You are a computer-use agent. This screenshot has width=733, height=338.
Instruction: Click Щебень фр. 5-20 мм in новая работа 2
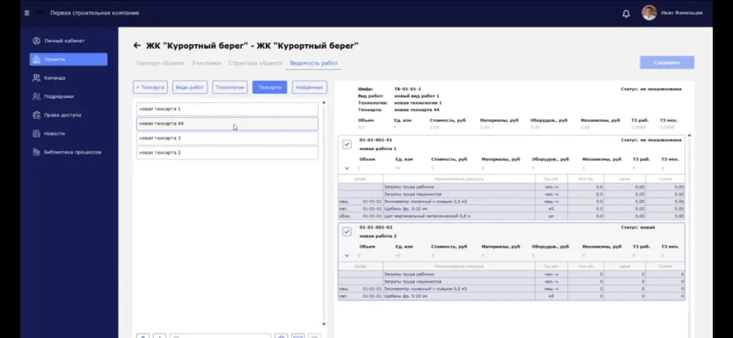405,296
